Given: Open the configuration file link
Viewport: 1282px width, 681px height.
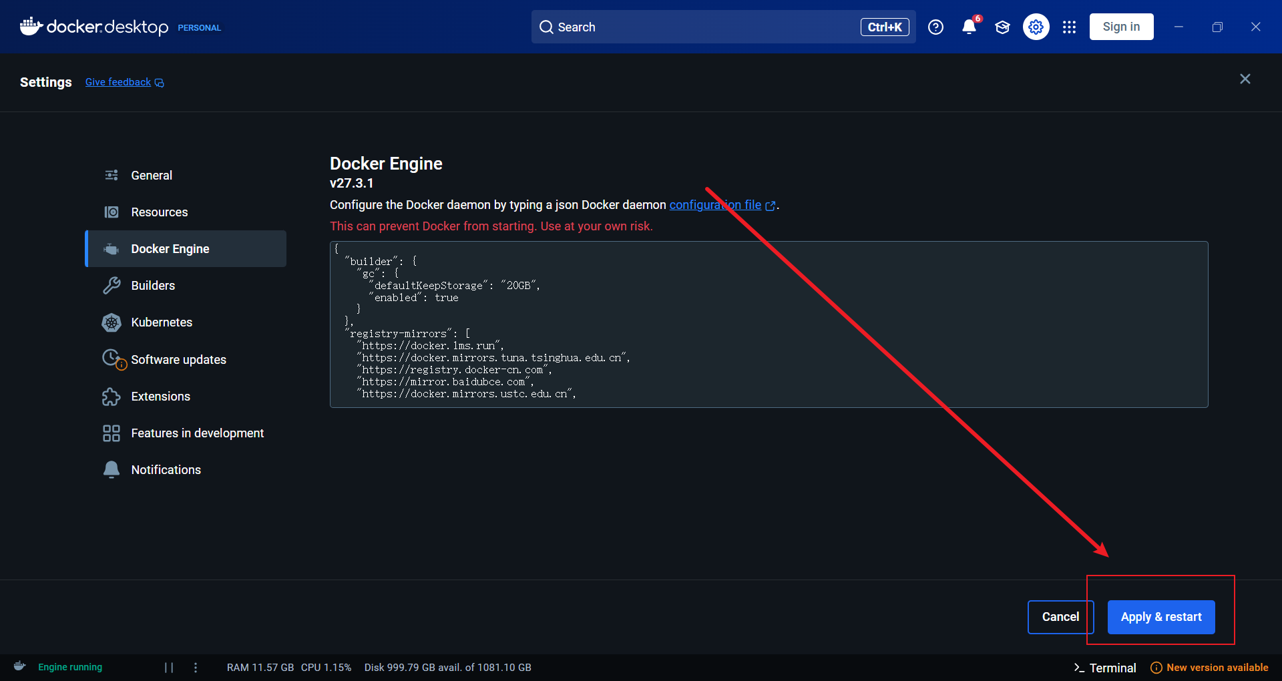Looking at the screenshot, I should point(715,205).
